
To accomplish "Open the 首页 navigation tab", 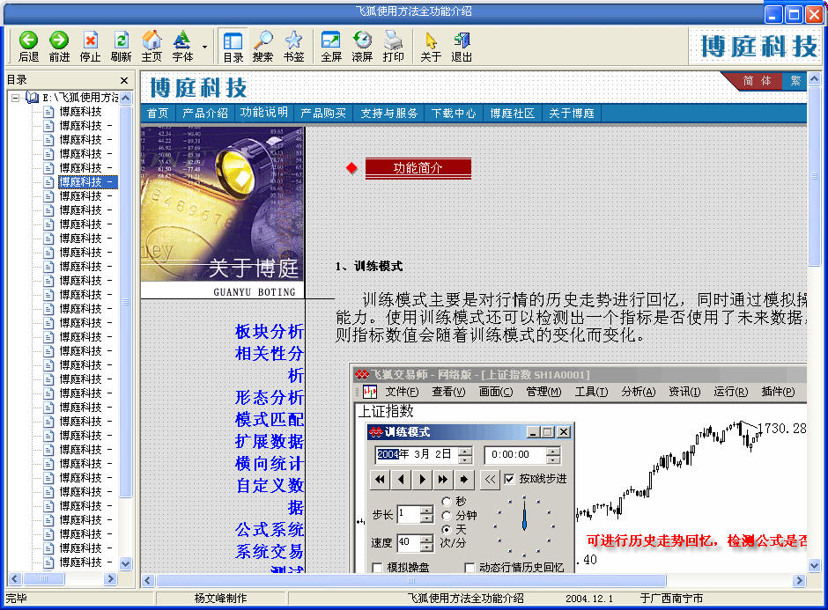I will [158, 113].
